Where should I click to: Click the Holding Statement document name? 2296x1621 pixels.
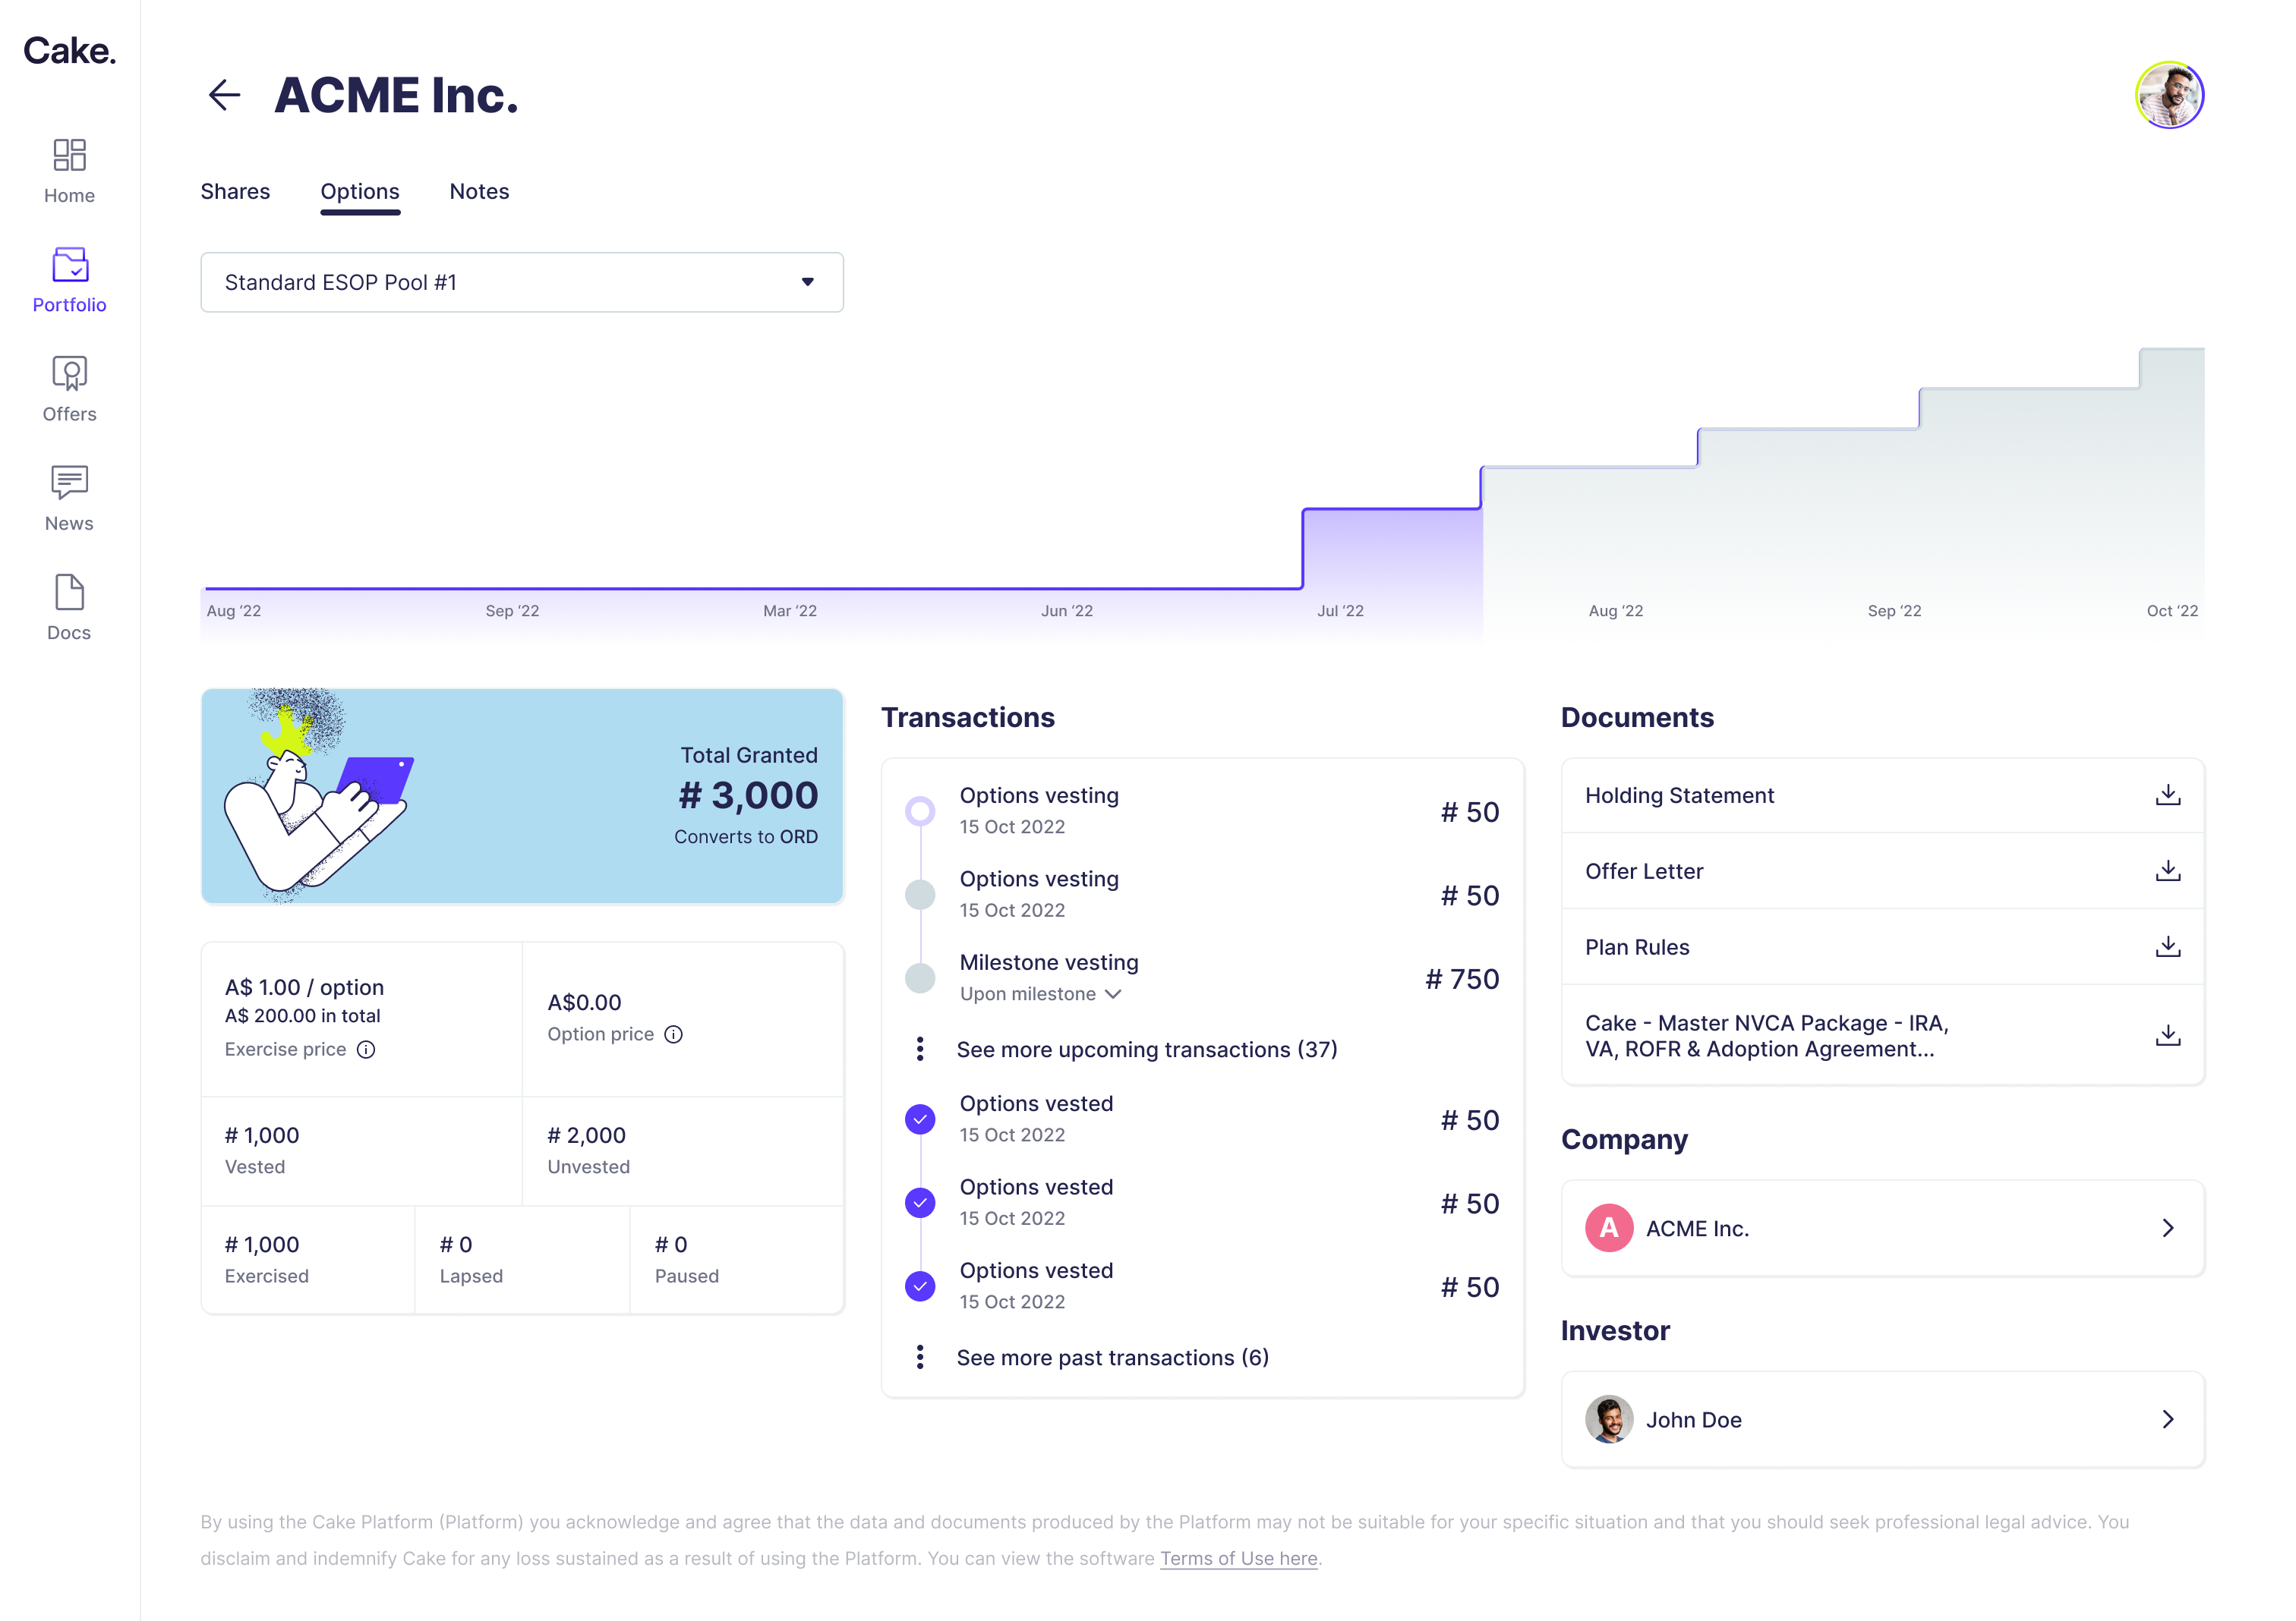click(x=1679, y=795)
